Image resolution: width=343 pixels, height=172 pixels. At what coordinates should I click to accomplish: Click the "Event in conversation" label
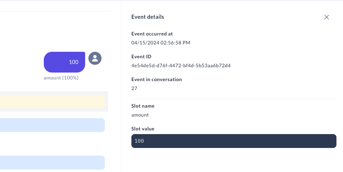pyautogui.click(x=156, y=79)
